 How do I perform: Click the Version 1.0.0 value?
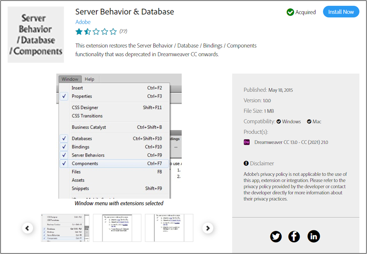coord(267,101)
